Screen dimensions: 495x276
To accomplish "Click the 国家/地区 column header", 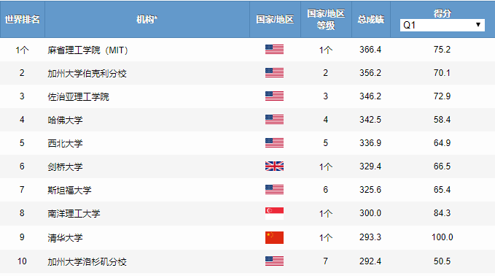I will (275, 20).
